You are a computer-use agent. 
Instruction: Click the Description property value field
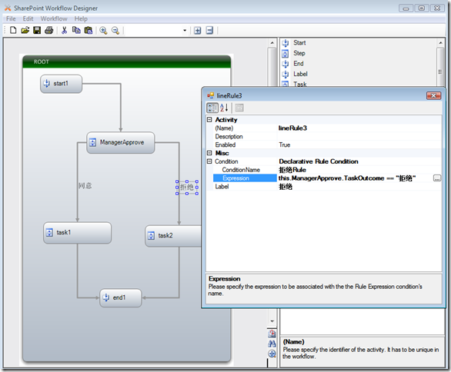tap(359, 137)
